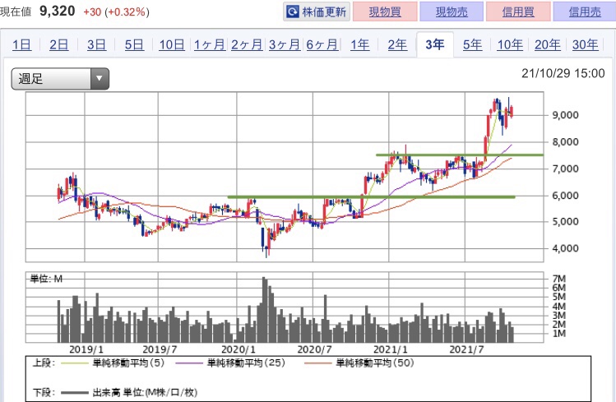Image resolution: width=616 pixels, height=402 pixels.
Task: Click the 出来高 volume legend entry
Action: (145, 392)
